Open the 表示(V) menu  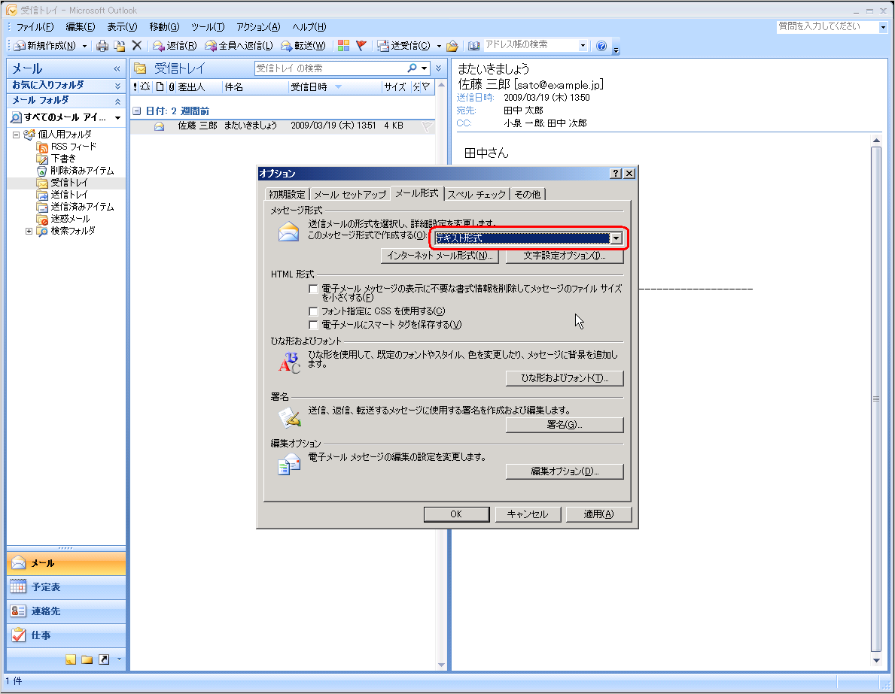[x=122, y=27]
